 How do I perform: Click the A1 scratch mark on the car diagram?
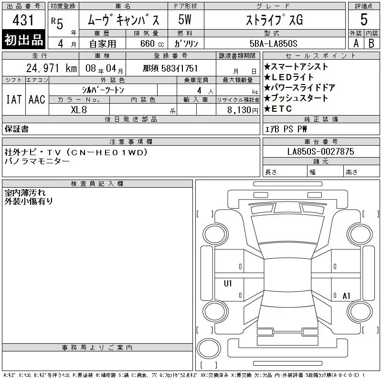point(346,296)
